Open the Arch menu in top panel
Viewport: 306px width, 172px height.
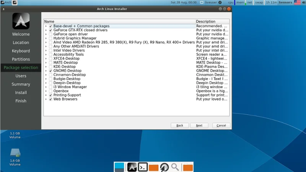click(x=6, y=3)
